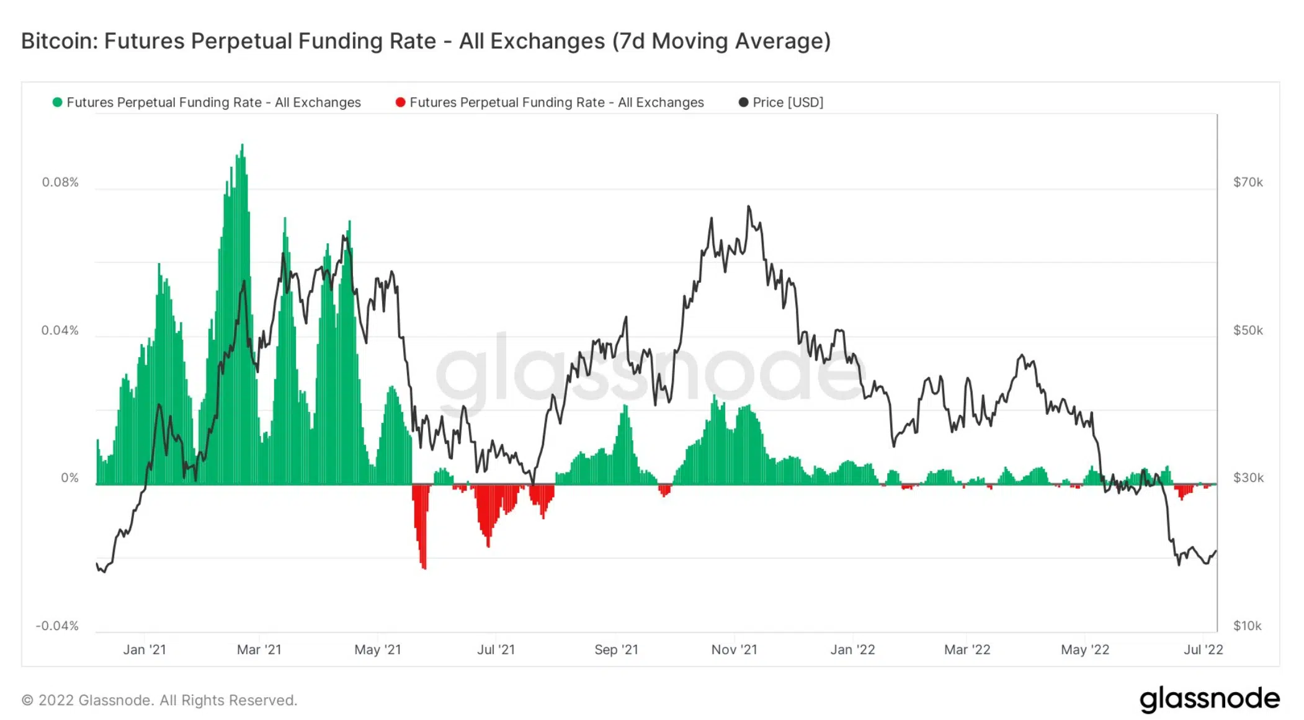This screenshot has width=1304, height=720.
Task: Toggle the Price [USD] legend label
Action: tap(788, 102)
